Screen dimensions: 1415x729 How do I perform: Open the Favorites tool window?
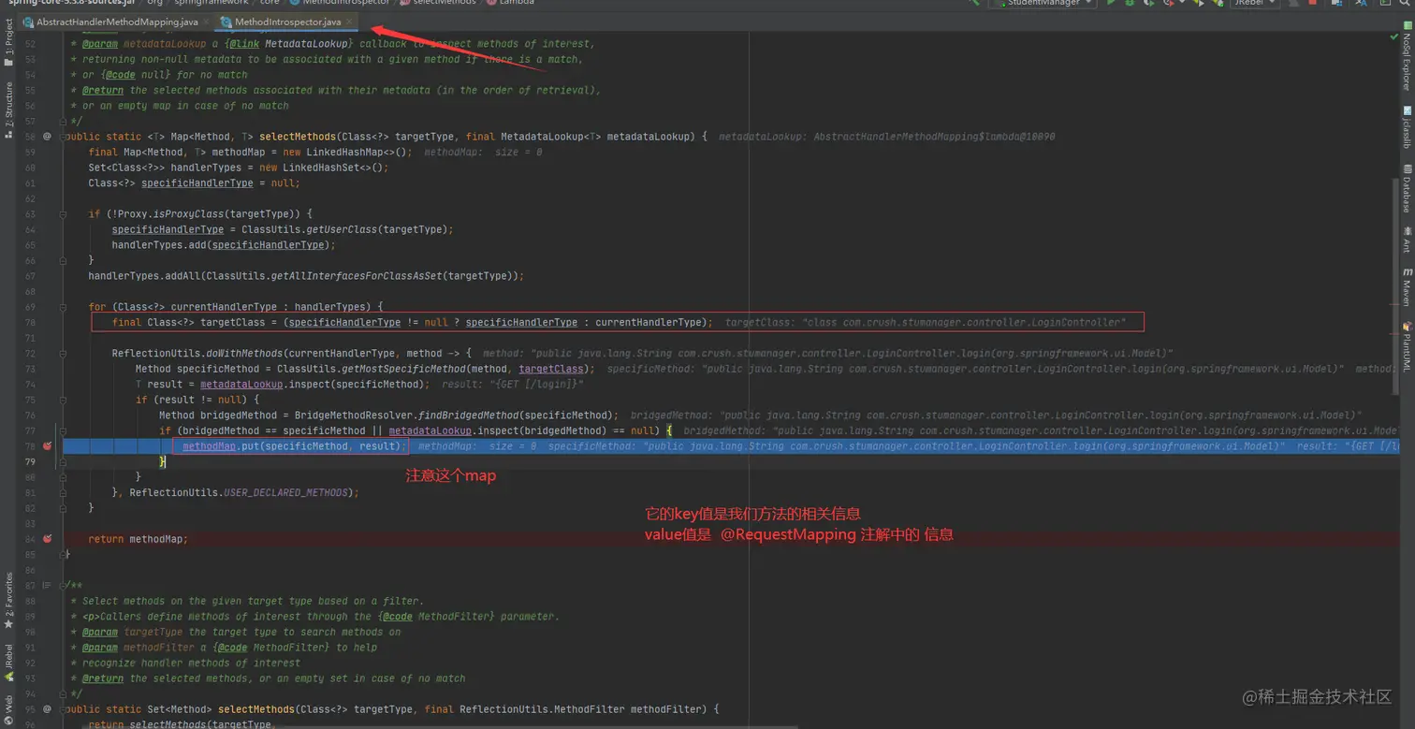(8, 600)
